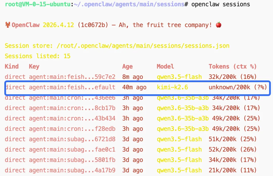Select session key agent:main:cron:...436ee6
Image resolution: width=273 pixels, height=176 pixels.
click(x=72, y=98)
